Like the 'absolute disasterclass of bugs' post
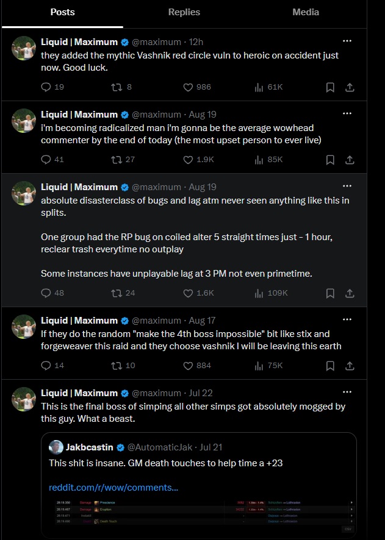The image size is (385, 540). point(198,293)
